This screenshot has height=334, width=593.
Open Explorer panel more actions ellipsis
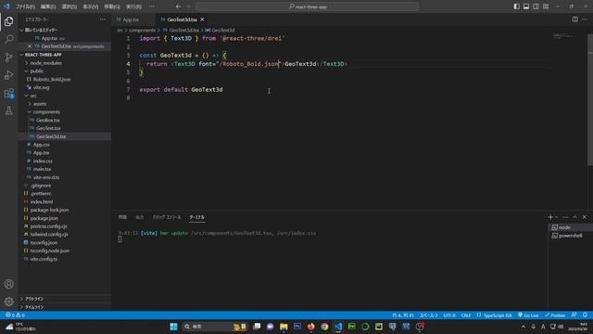pos(103,19)
